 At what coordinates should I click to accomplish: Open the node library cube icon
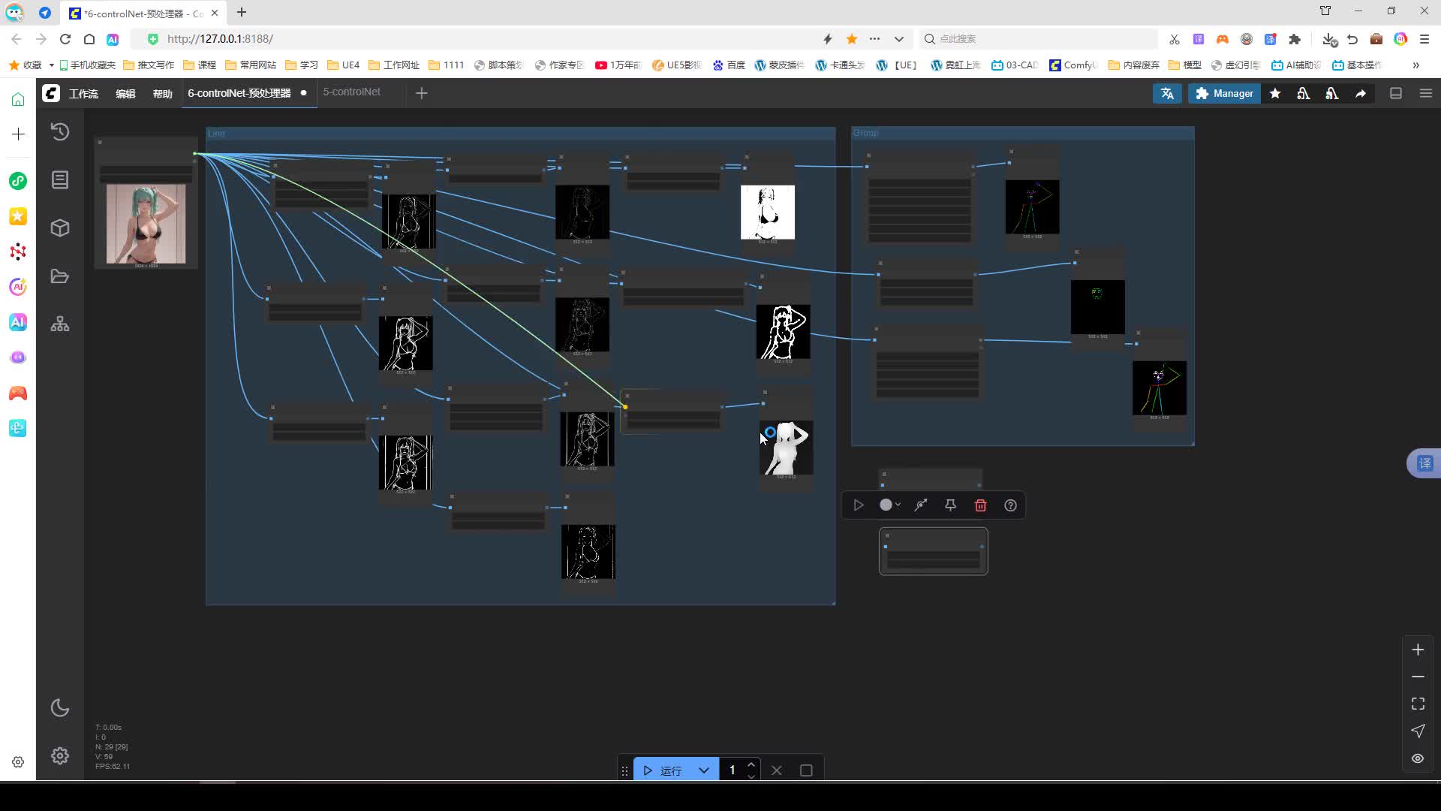[x=60, y=228]
